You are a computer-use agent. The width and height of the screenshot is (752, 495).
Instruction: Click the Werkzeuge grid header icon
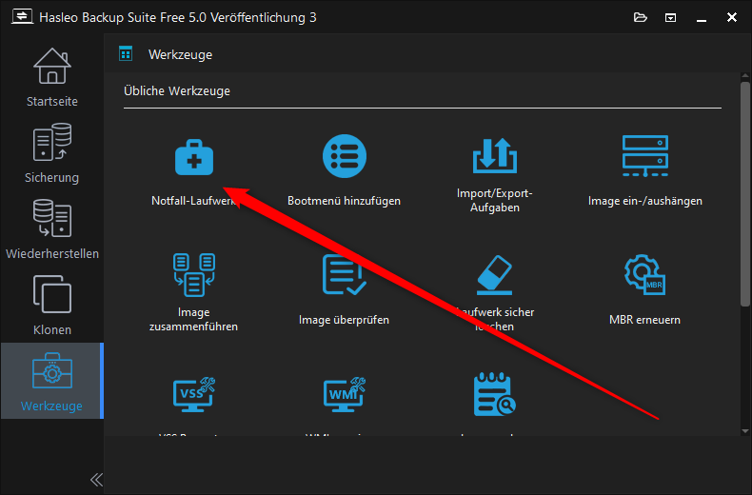[126, 54]
